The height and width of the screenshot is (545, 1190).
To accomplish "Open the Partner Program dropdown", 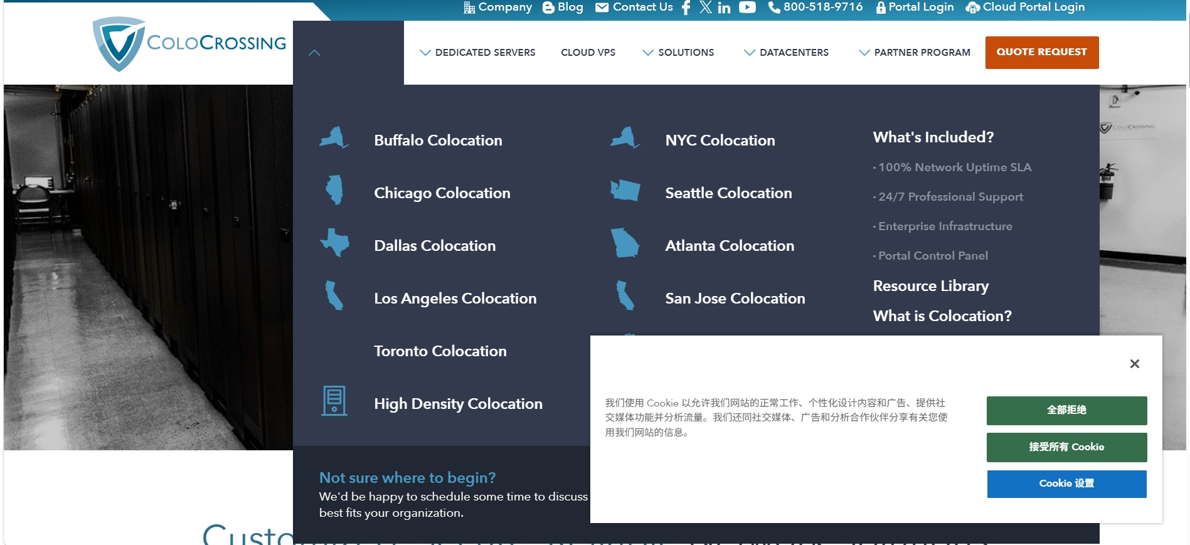I will 915,53.
